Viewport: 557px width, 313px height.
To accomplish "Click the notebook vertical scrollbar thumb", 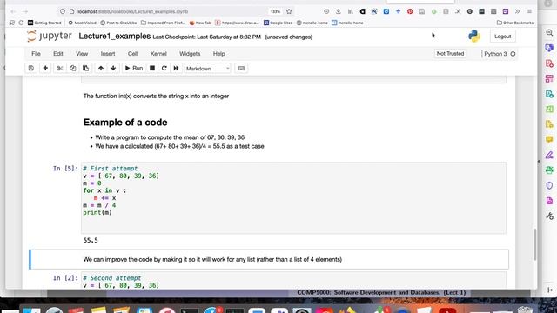I will [x=534, y=244].
